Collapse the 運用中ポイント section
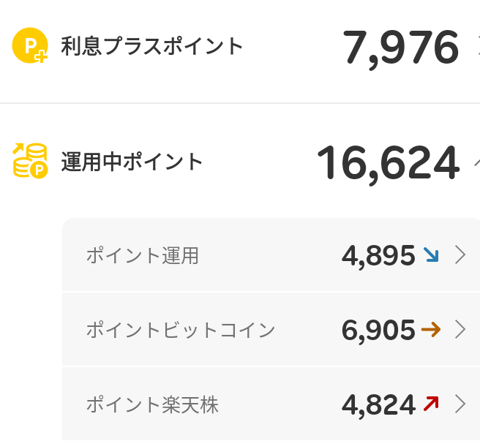The height and width of the screenshot is (441, 480). point(476,162)
